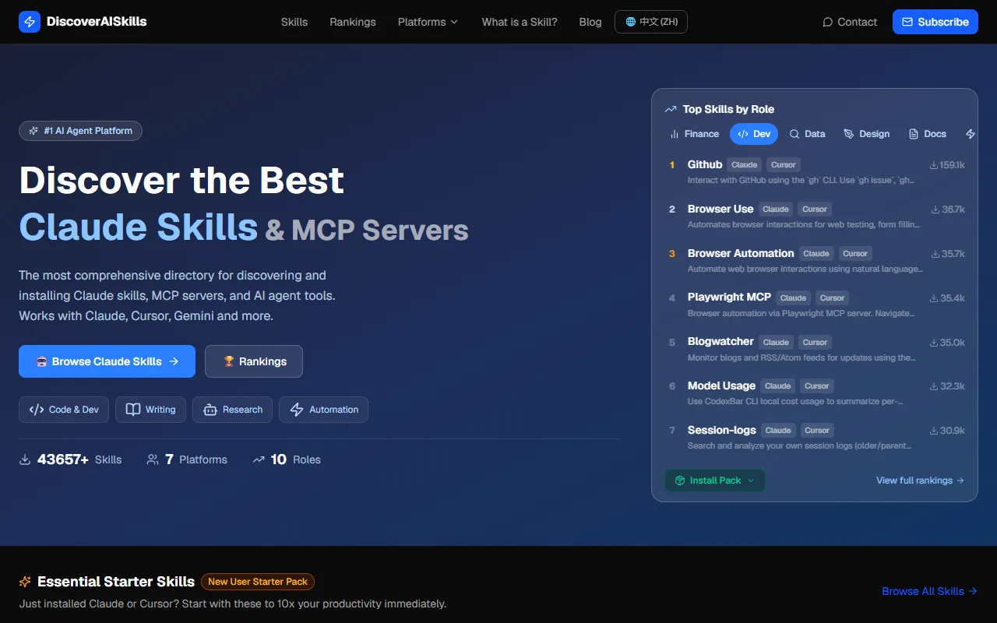Expand the Platforms dropdown menu
The width and height of the screenshot is (997, 623).
428,22
